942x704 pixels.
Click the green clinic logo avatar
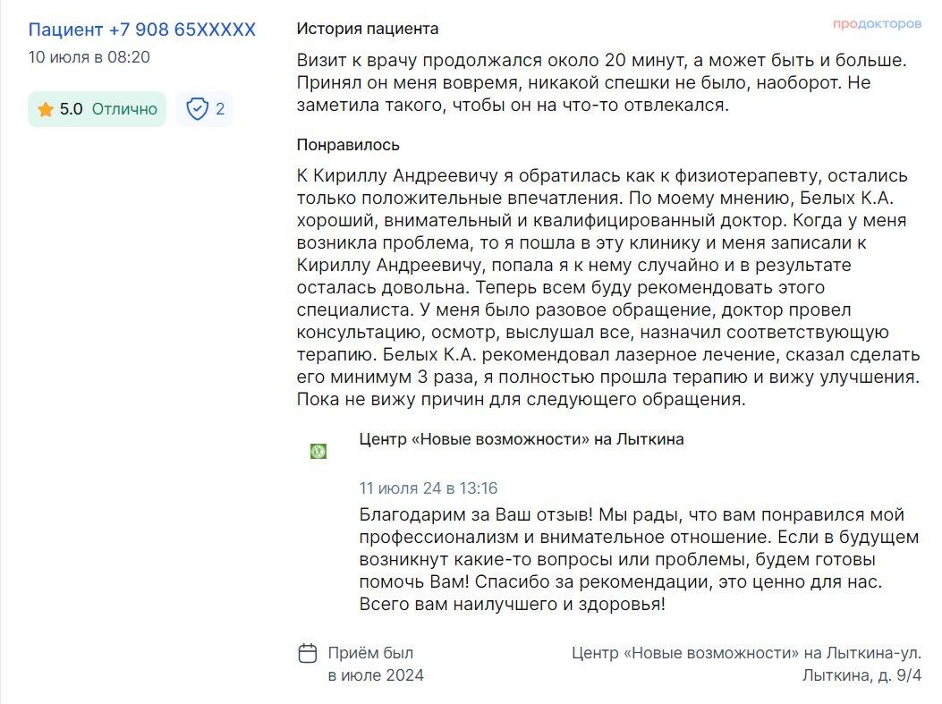click(318, 451)
